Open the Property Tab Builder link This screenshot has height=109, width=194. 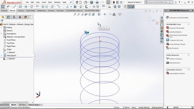click(177, 28)
